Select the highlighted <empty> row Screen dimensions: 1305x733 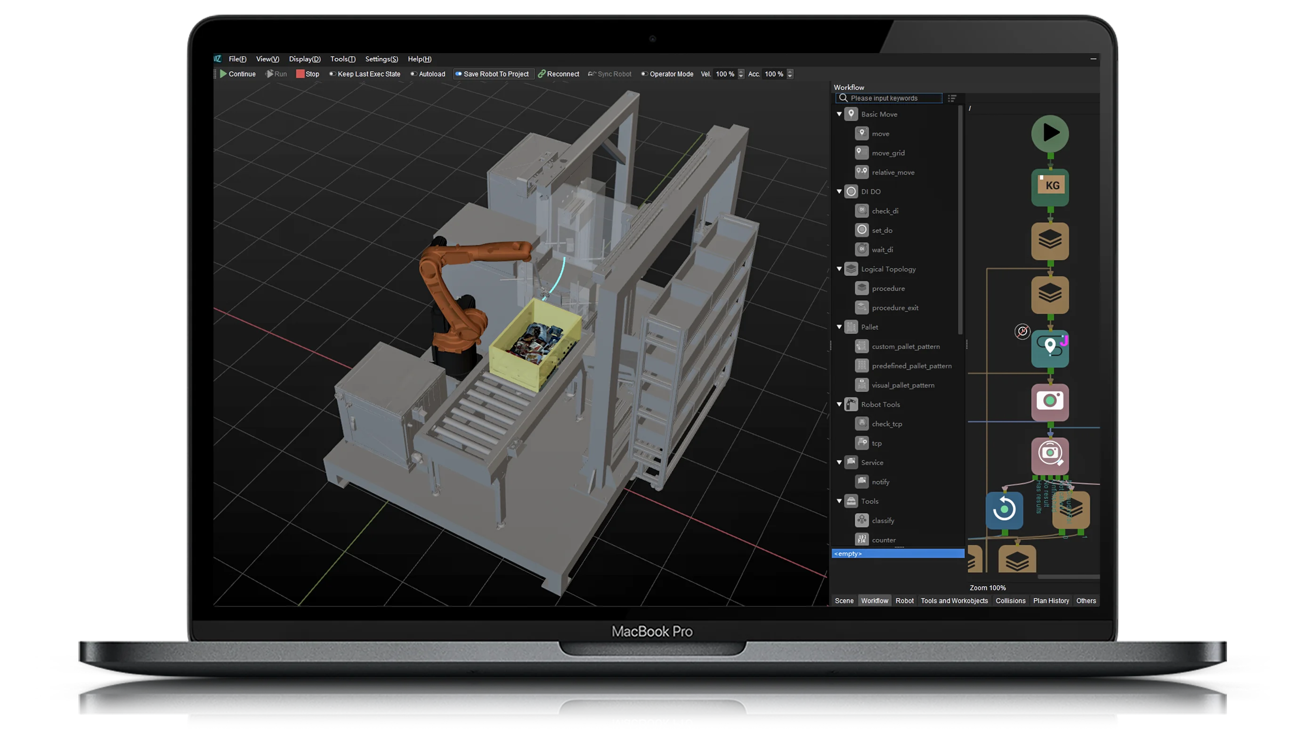898,553
